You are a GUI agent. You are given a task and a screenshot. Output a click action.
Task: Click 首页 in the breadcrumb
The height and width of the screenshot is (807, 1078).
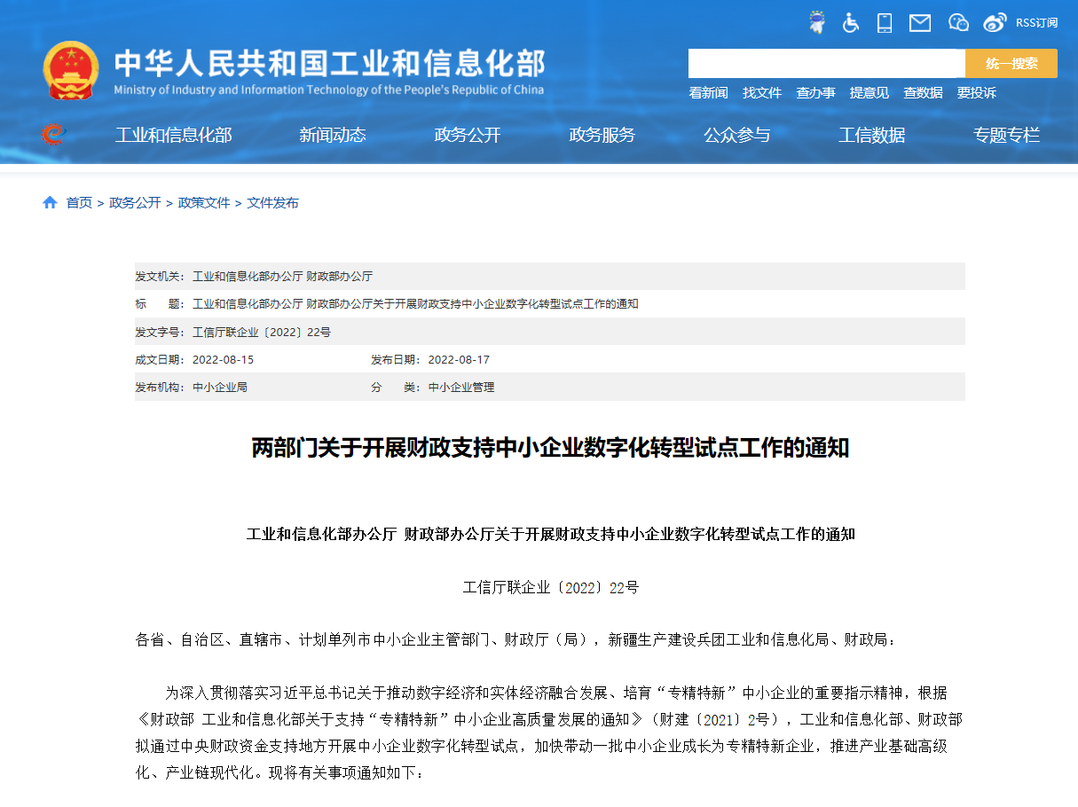(x=79, y=202)
